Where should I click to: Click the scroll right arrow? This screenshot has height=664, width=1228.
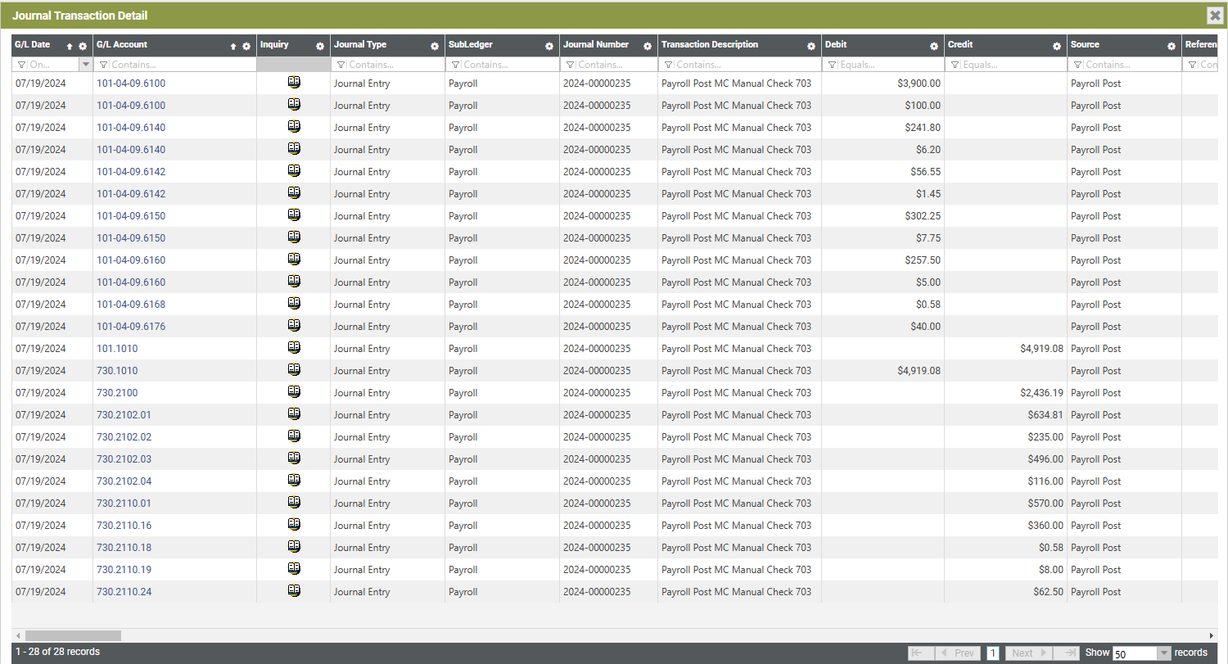point(1212,635)
